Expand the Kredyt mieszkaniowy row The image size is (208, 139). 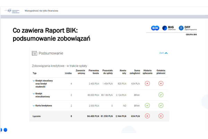click(x=34, y=93)
